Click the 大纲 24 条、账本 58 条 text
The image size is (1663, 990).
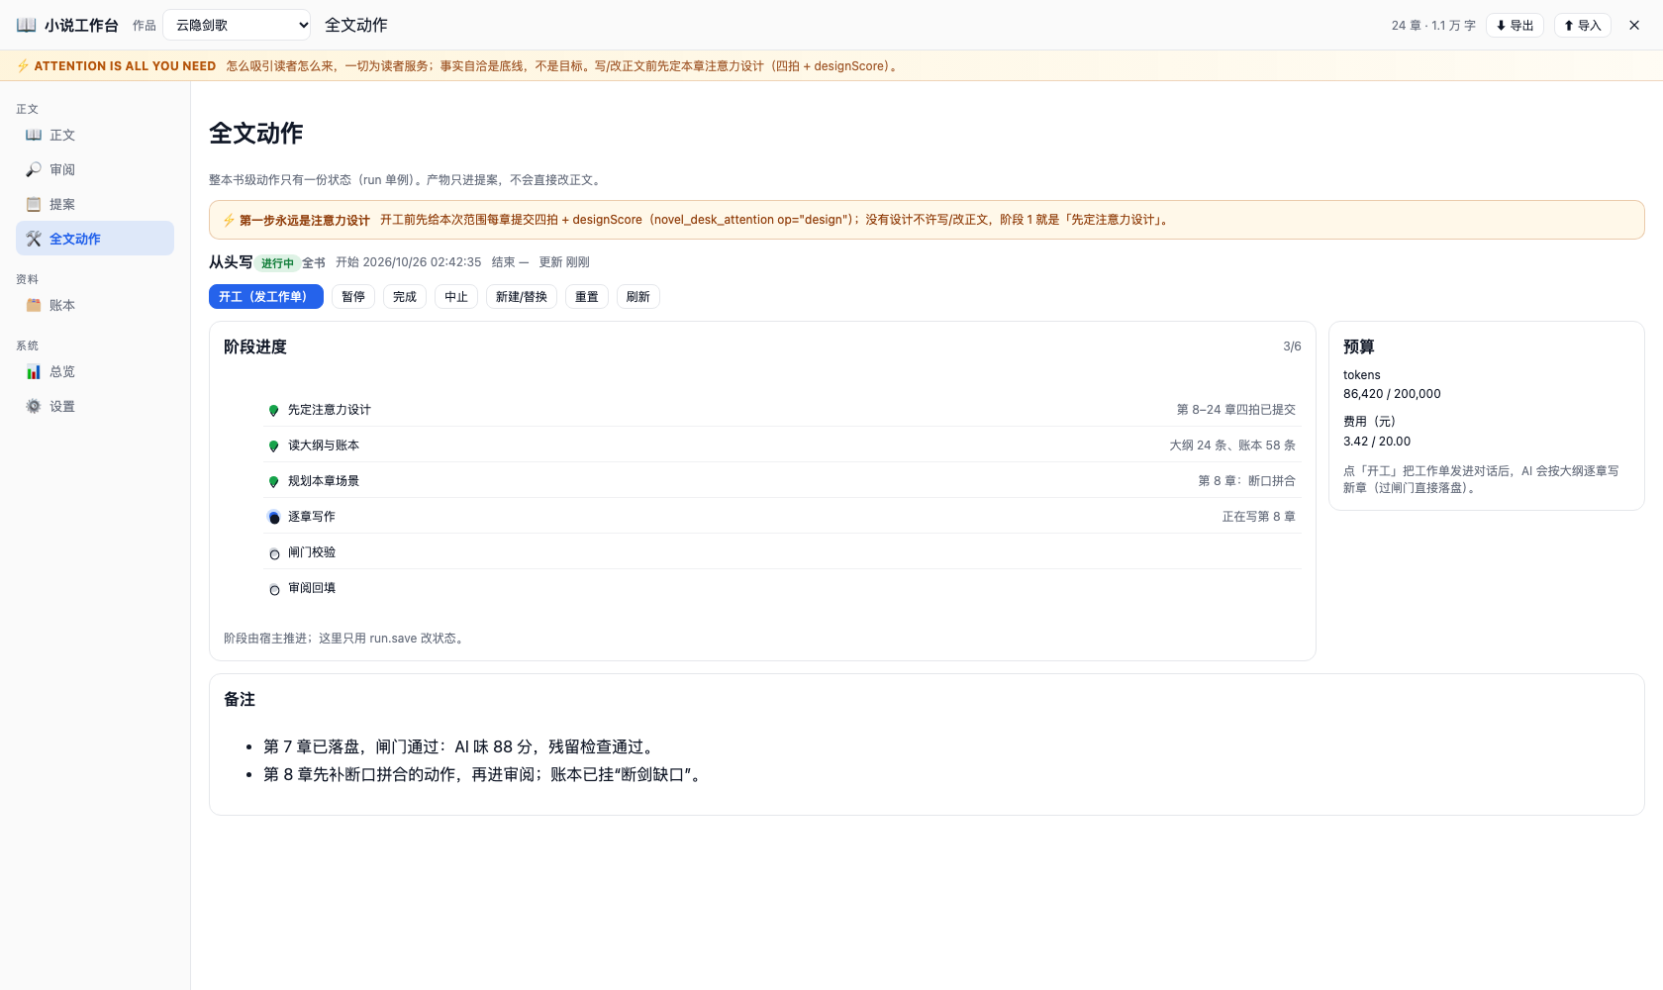coord(1232,445)
